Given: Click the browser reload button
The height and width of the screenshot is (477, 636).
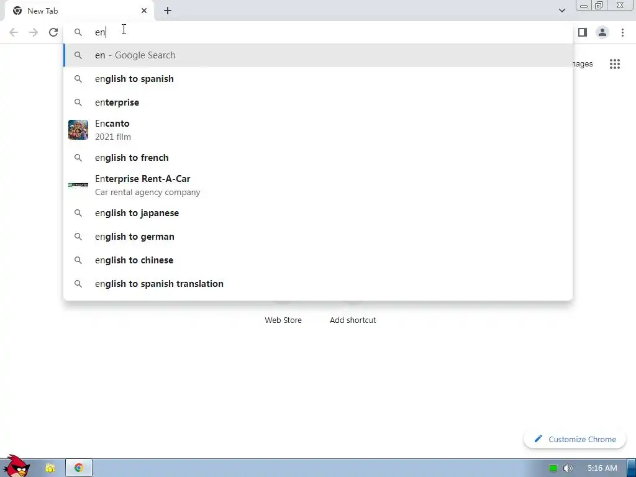Looking at the screenshot, I should (53, 32).
